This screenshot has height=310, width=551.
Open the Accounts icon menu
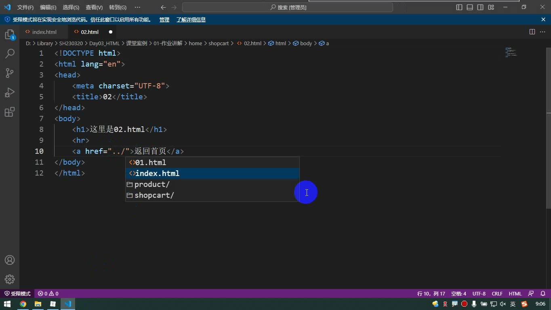pyautogui.click(x=10, y=260)
